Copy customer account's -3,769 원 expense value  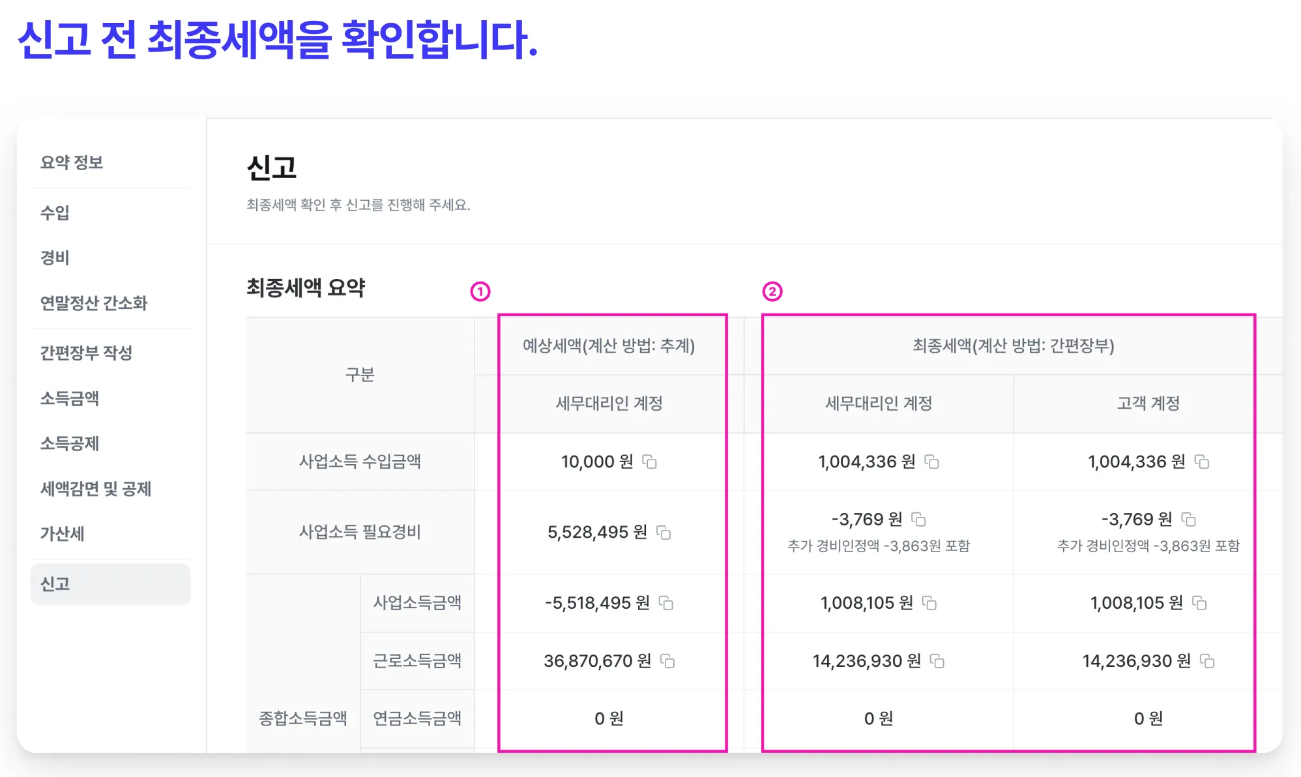(1189, 520)
